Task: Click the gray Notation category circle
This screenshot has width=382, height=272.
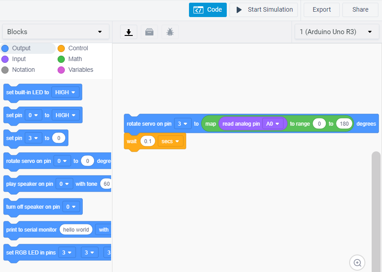Action: click(x=5, y=70)
